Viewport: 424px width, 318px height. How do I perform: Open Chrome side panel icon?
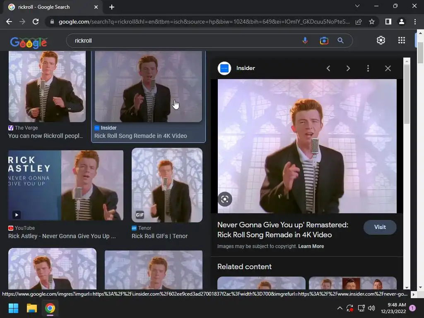388,22
